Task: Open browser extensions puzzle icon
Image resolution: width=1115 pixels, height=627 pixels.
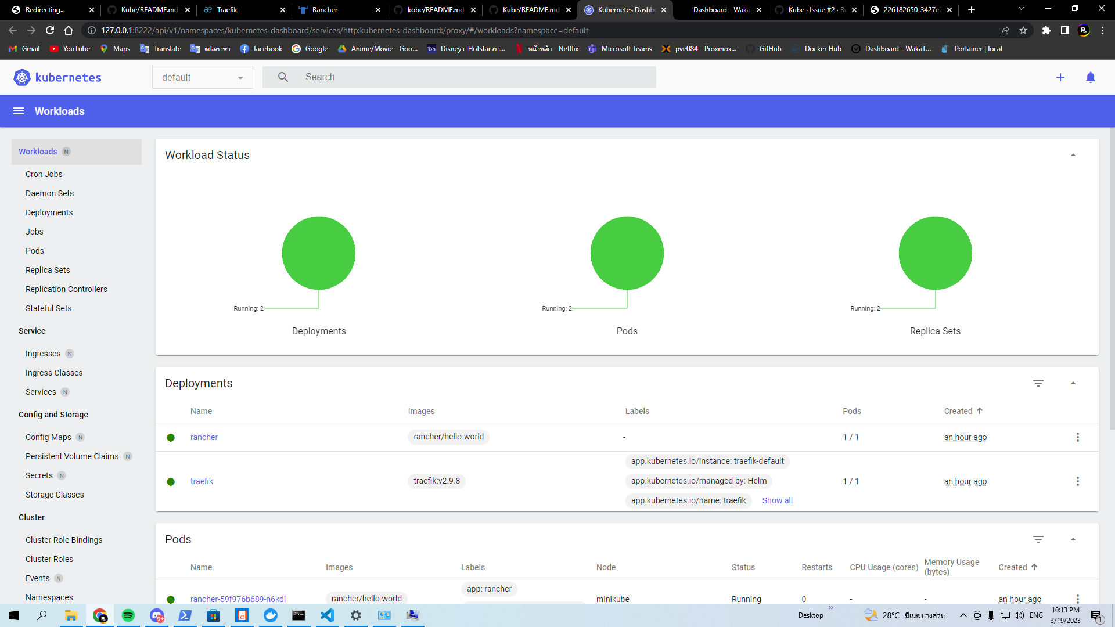Action: point(1046,30)
